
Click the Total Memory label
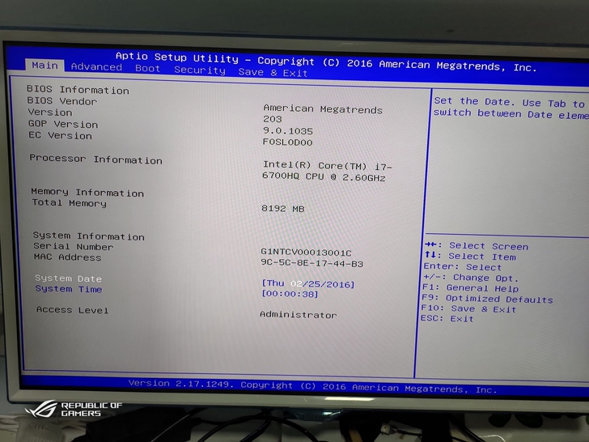pyautogui.click(x=69, y=202)
